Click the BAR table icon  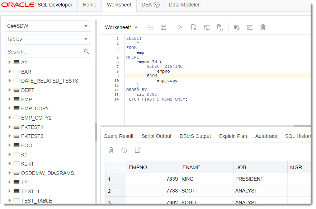pos(16,71)
